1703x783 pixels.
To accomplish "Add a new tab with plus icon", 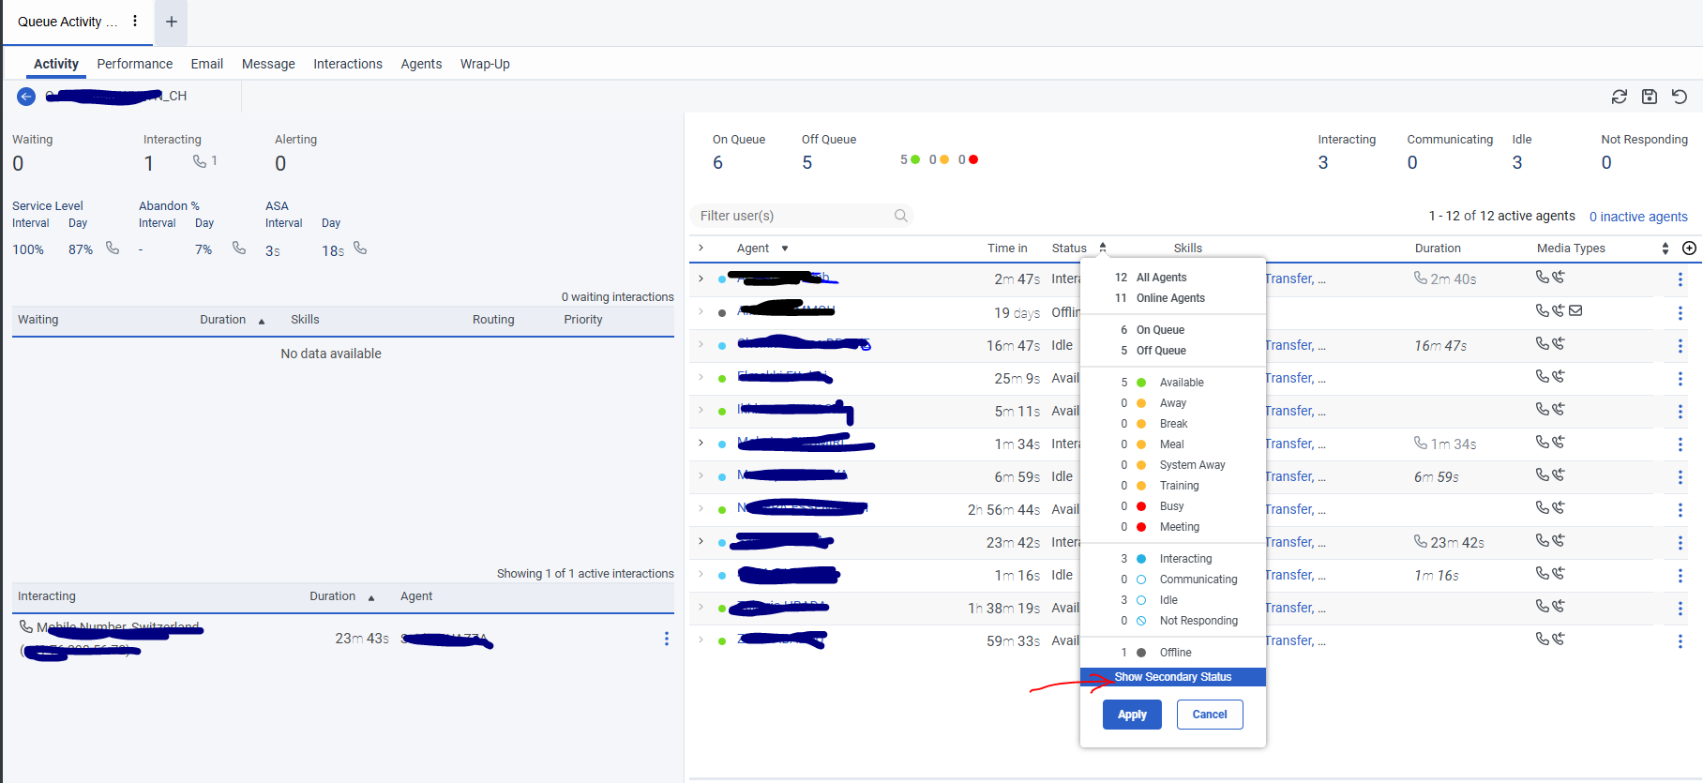I will coord(172,22).
